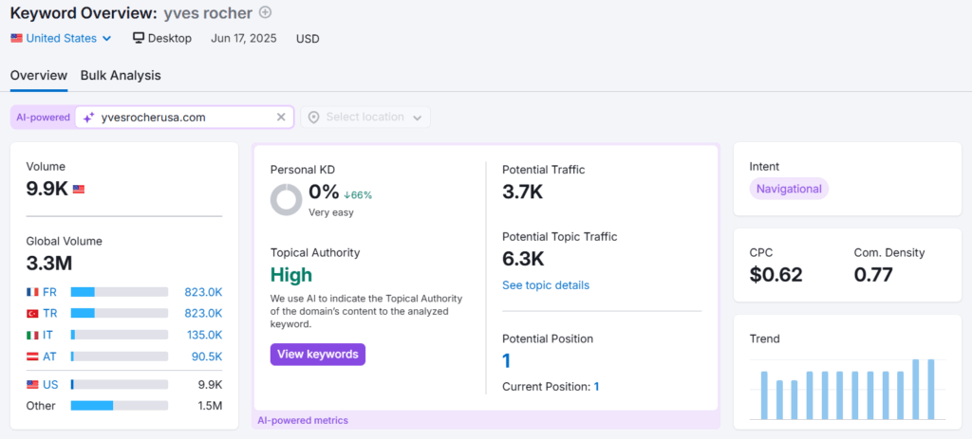Click the Potential Traffic value 3.7K
The image size is (972, 439).
(x=523, y=192)
